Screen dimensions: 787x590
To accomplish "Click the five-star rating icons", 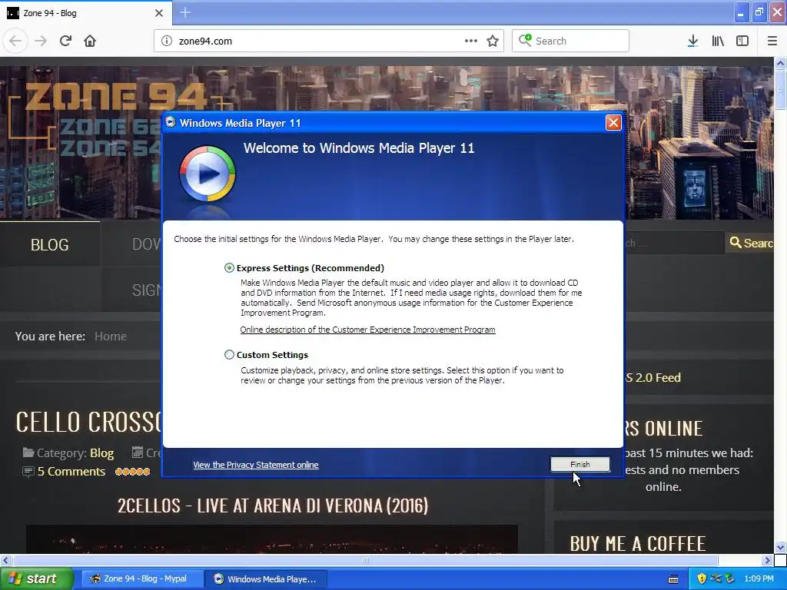I will 132,472.
